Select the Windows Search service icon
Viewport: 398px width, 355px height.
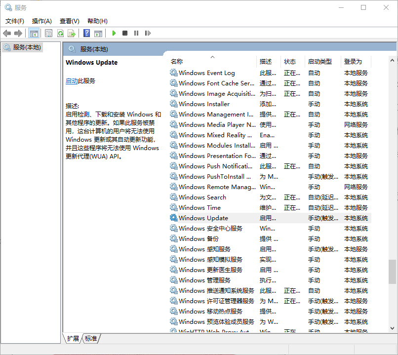[x=174, y=197]
